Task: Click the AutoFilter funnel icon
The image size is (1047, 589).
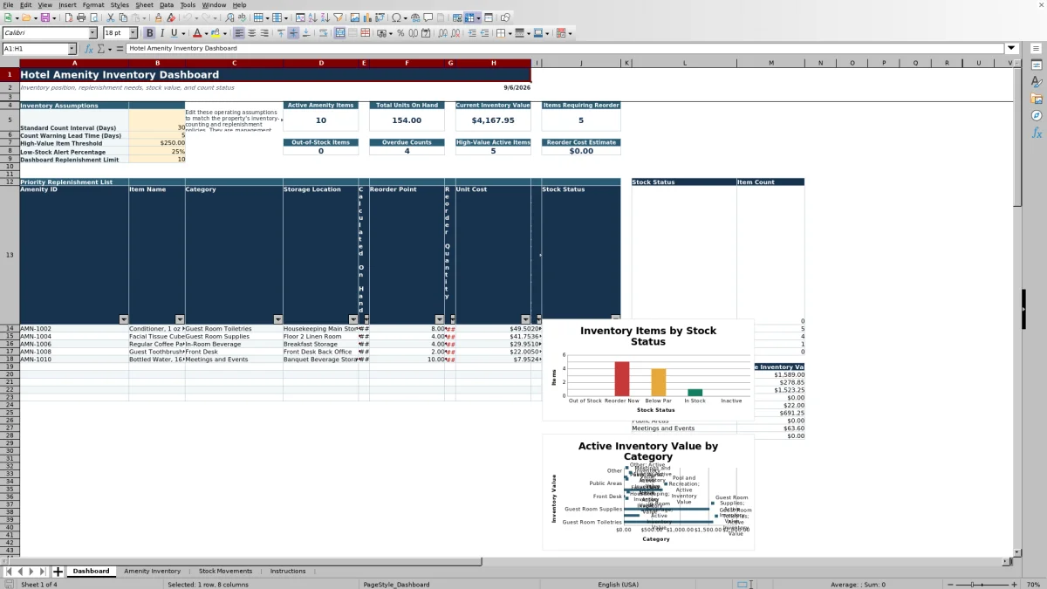Action: pos(338,17)
